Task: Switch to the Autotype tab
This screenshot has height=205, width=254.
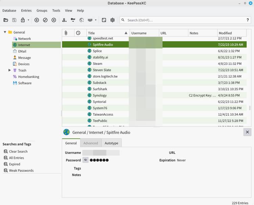Action: 111,143
